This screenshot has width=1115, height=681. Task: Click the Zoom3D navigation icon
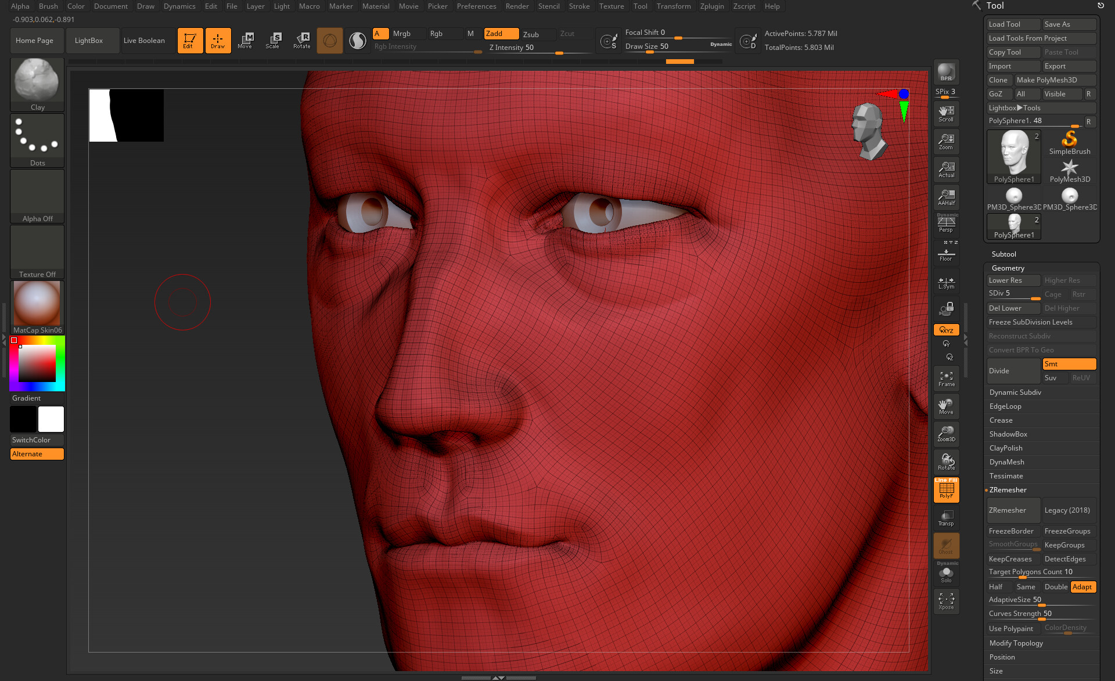pyautogui.click(x=946, y=434)
